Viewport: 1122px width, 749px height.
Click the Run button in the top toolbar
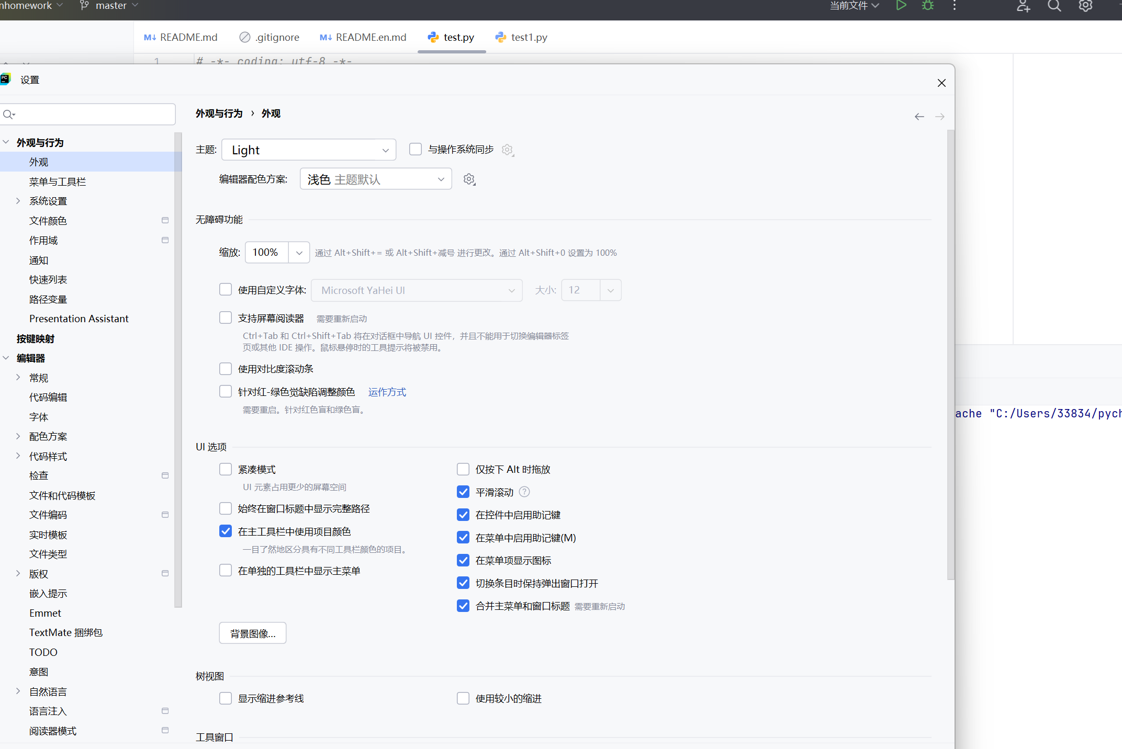pos(901,6)
